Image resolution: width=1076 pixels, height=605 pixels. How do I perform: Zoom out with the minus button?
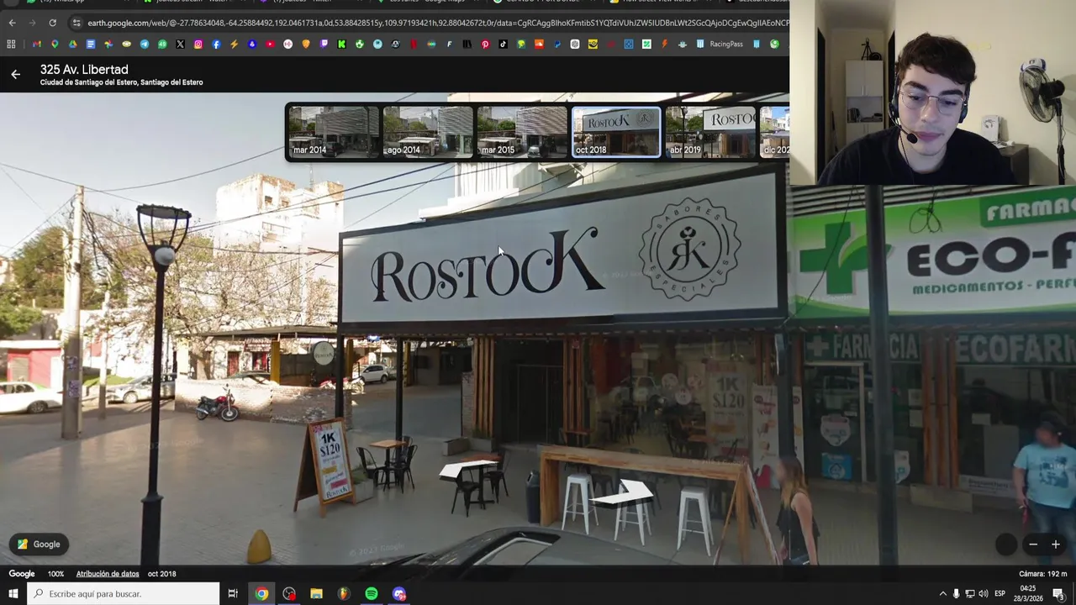tap(1033, 544)
